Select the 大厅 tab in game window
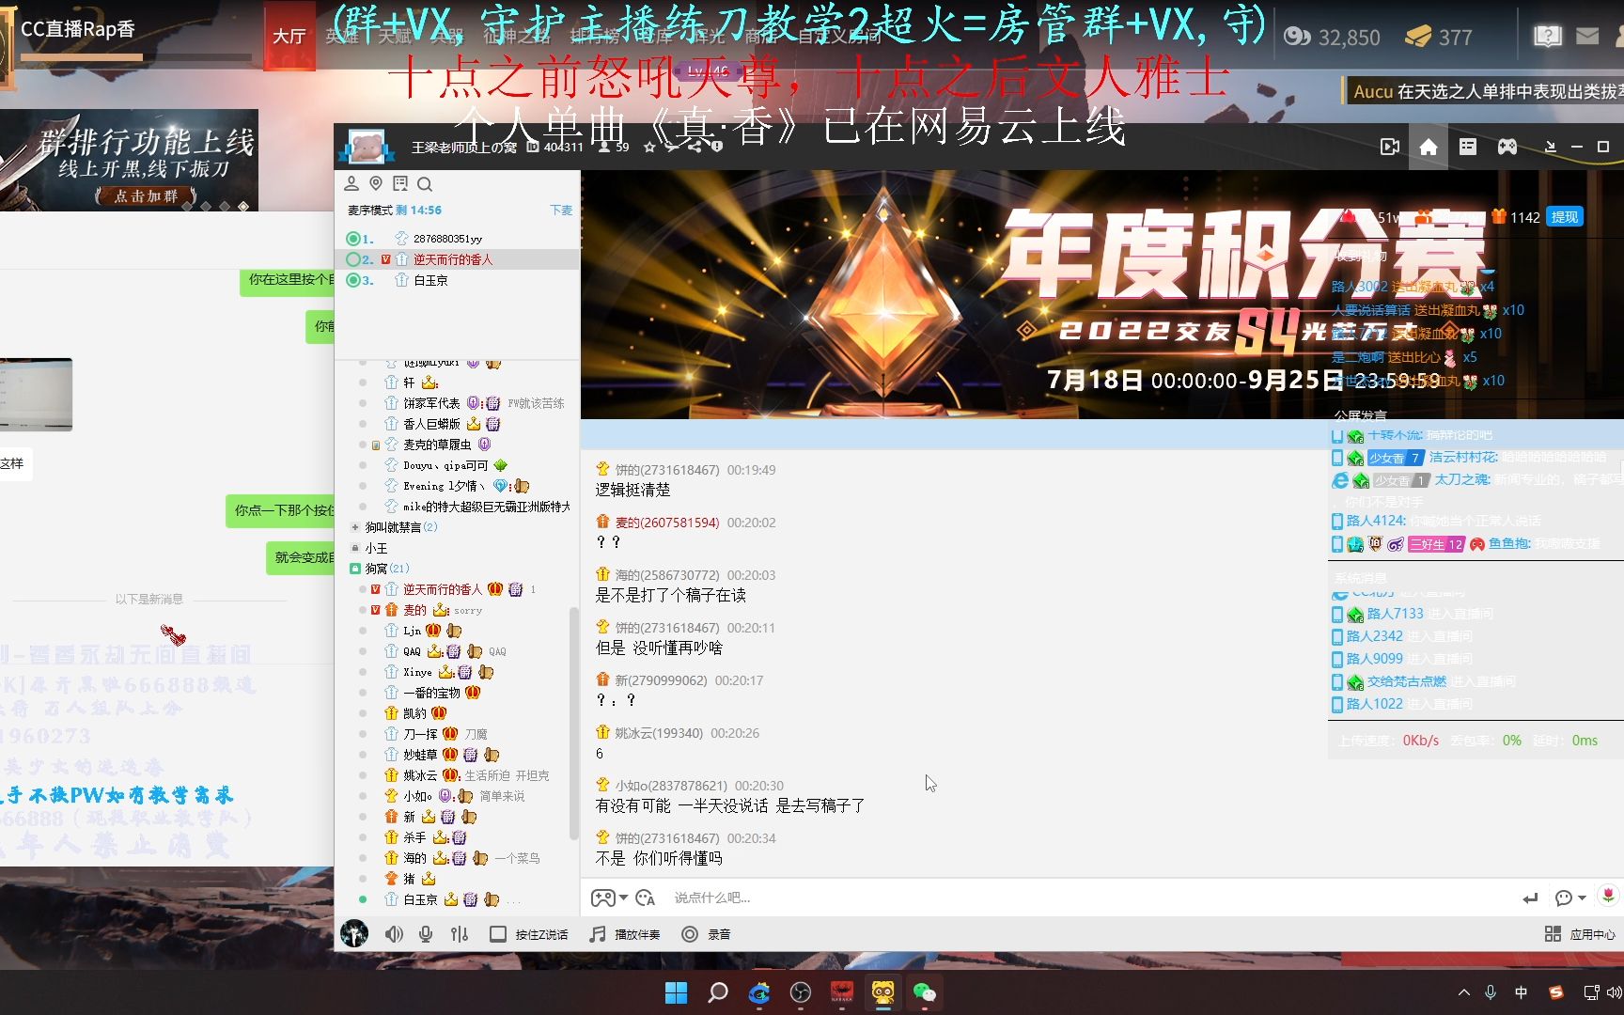 [289, 36]
